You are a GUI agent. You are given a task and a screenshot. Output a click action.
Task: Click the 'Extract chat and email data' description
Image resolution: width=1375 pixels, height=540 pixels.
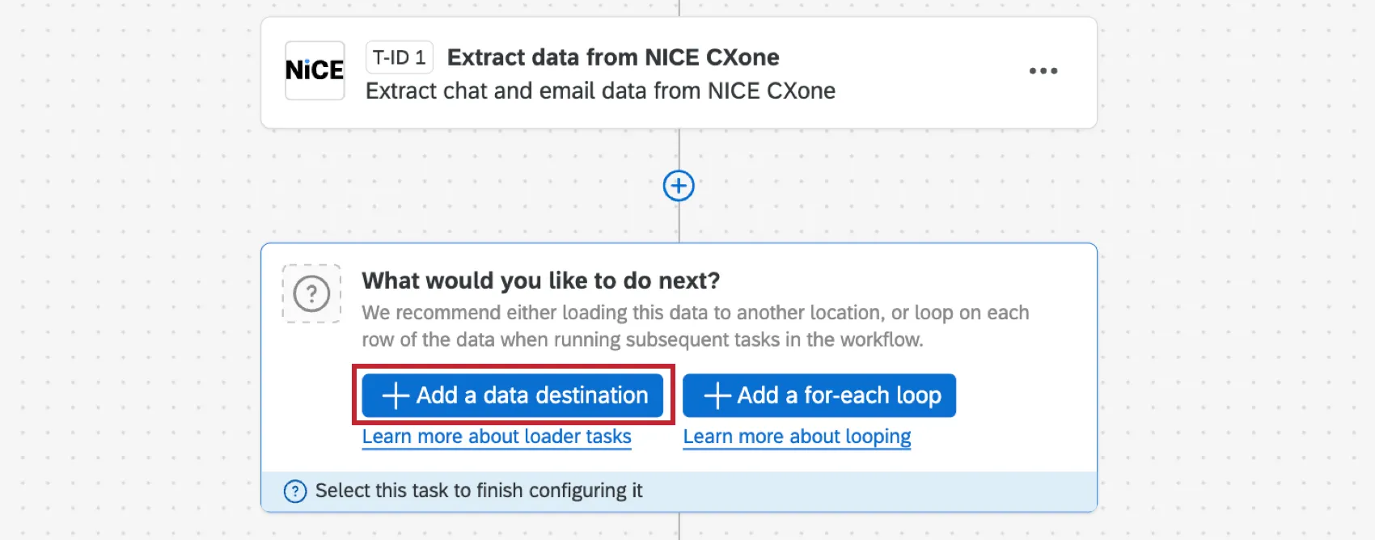pos(600,91)
